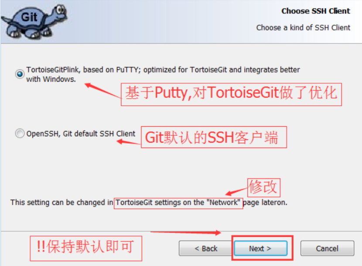This screenshot has width=362, height=266.
Task: Click the "This setting can be changed in" text
Action: pyautogui.click(x=61, y=202)
